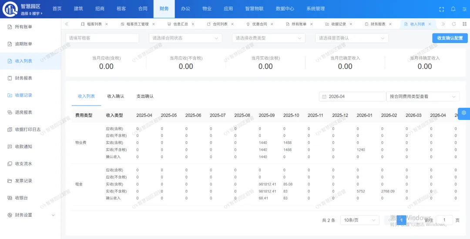Click 所有账单 sidebar icon
Image resolution: width=470 pixels, height=239 pixels.
point(10,27)
